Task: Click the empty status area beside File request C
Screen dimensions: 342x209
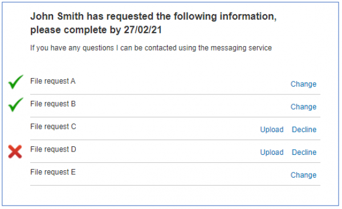Action: (15, 129)
